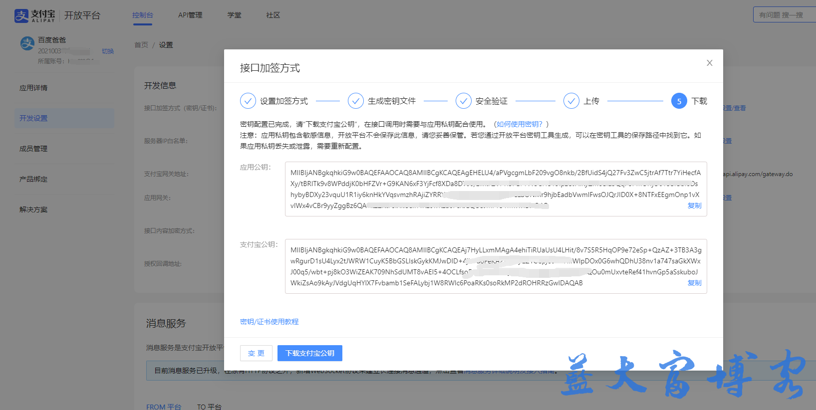
Task: Click the 下载支付宝公钥 button
Action: tap(310, 353)
